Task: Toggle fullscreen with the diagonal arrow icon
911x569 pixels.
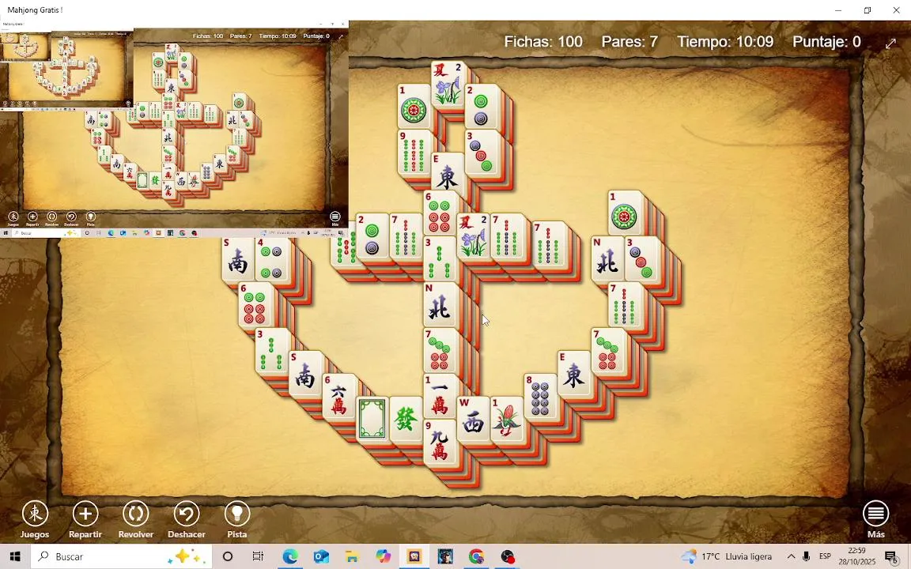Action: point(890,43)
